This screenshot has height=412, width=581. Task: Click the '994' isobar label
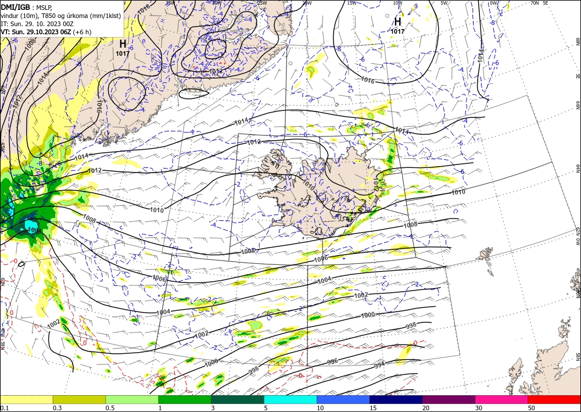[x=379, y=364]
